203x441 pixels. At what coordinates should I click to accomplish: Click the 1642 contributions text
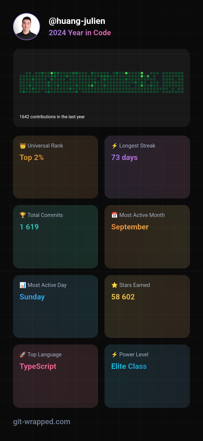(x=52, y=117)
